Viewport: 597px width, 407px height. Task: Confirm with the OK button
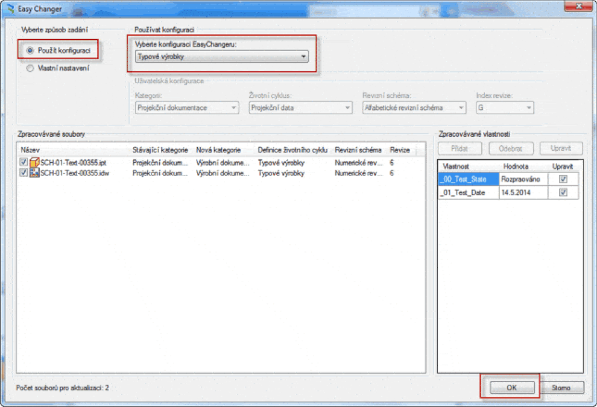(512, 388)
